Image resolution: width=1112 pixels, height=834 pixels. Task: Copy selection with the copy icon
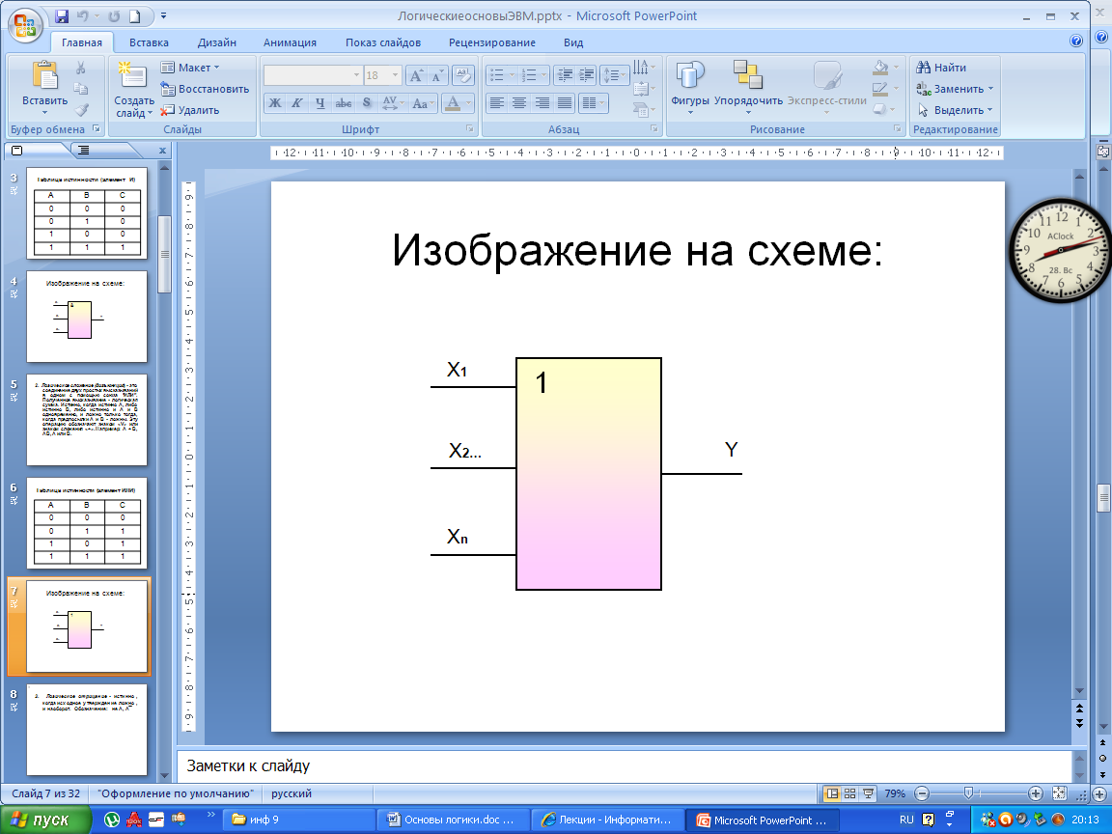[x=81, y=89]
